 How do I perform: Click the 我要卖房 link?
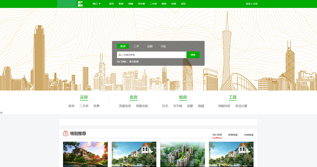[x=125, y=106]
